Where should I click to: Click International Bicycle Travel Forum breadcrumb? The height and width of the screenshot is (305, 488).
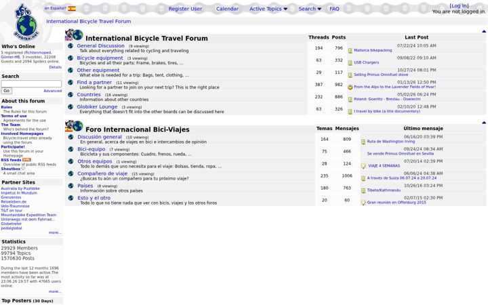pyautogui.click(x=88, y=22)
